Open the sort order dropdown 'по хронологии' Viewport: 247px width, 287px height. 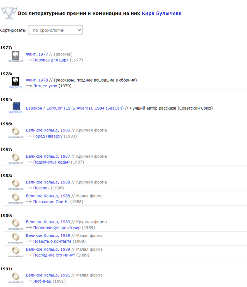point(55,30)
